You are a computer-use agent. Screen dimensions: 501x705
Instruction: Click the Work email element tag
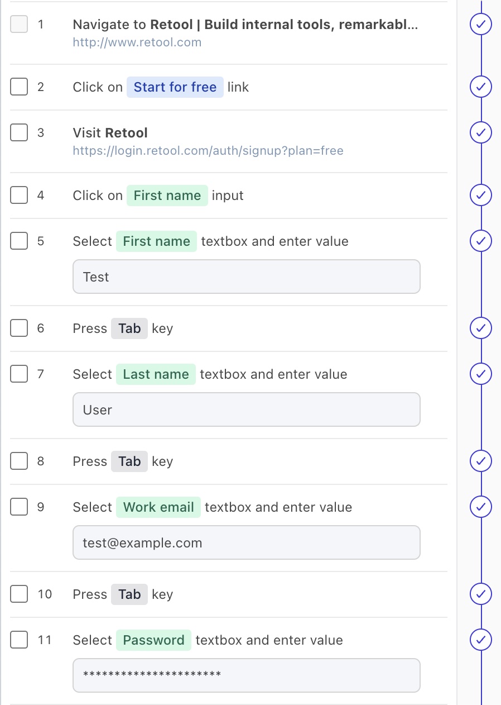(158, 507)
